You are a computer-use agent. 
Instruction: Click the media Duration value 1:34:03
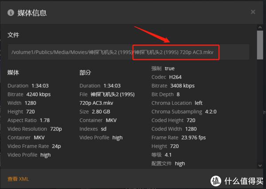pyautogui.click(x=39, y=86)
